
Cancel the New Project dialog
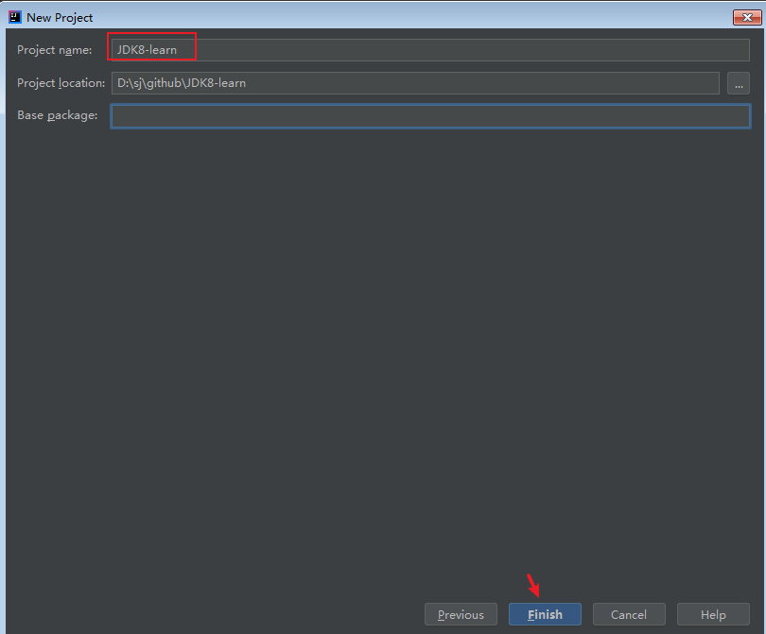coord(629,614)
